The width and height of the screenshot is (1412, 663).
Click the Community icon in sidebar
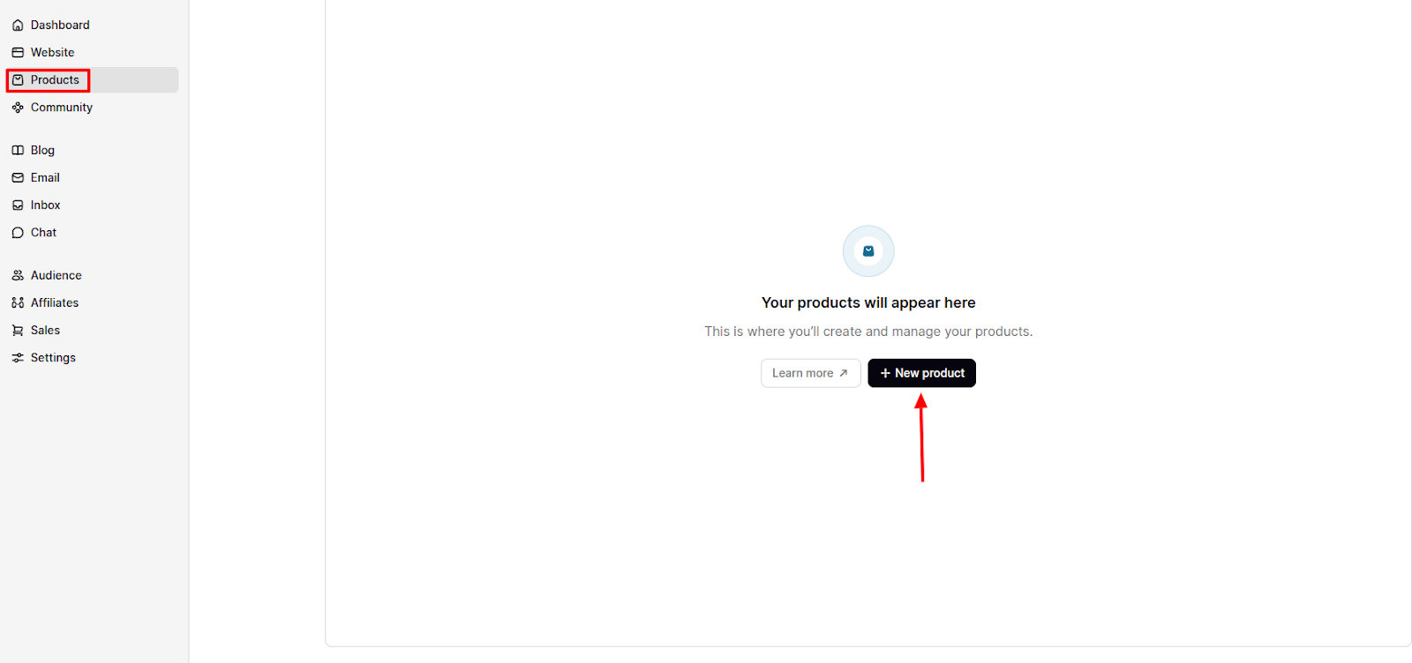click(18, 107)
